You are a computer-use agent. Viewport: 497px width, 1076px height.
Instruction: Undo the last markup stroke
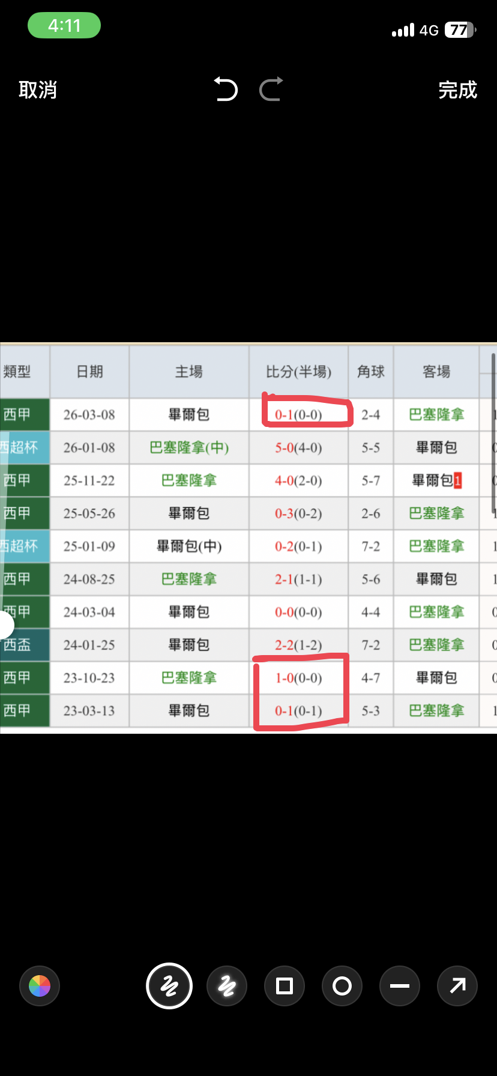point(226,89)
